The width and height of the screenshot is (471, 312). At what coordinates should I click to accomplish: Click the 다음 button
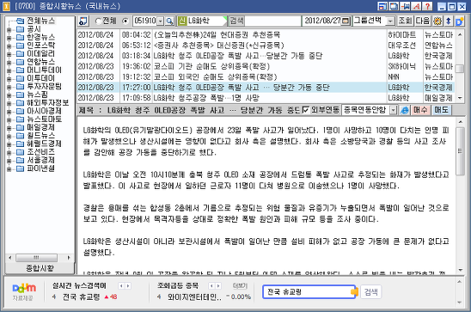[x=423, y=21]
